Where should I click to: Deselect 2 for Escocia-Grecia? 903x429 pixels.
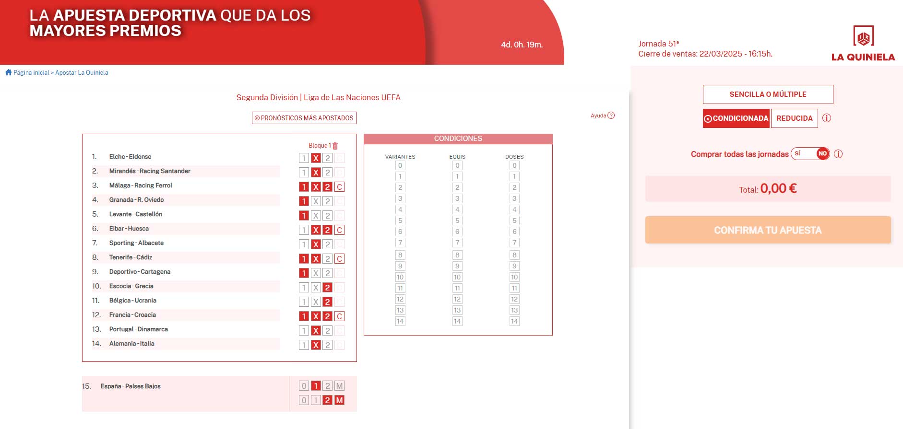(327, 288)
